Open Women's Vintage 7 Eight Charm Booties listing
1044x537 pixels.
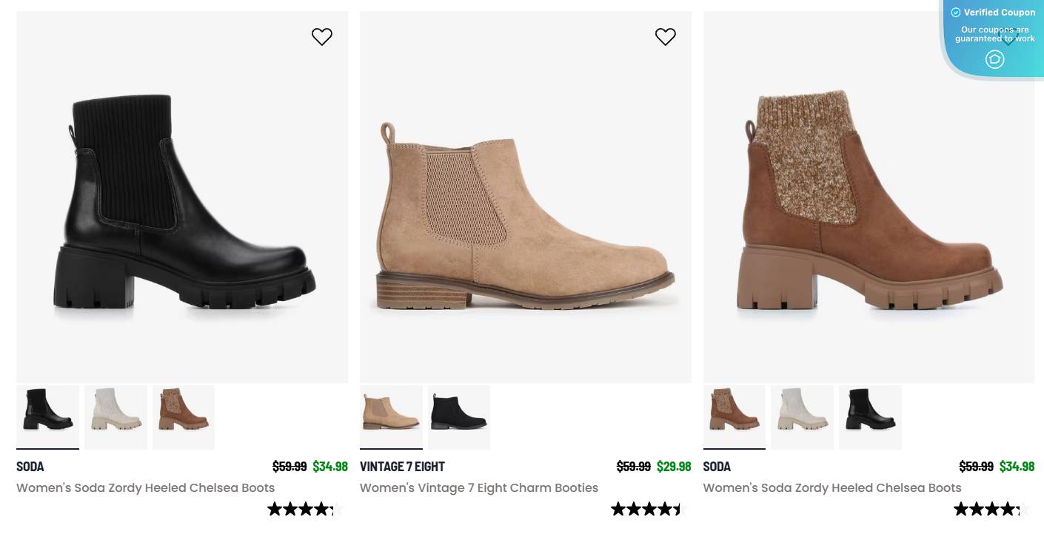[479, 487]
